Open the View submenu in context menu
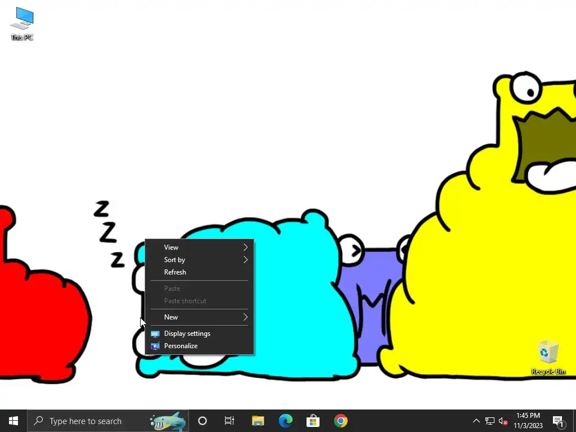576x432 pixels. click(200, 247)
